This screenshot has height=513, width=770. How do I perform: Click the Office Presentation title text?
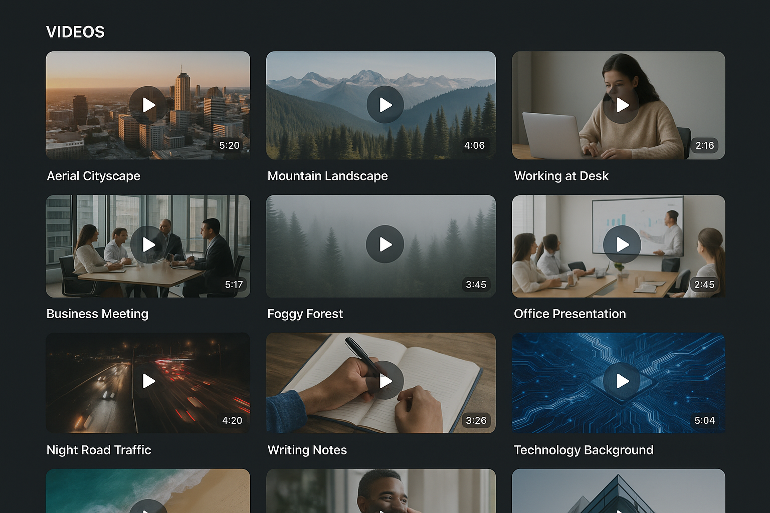(569, 314)
